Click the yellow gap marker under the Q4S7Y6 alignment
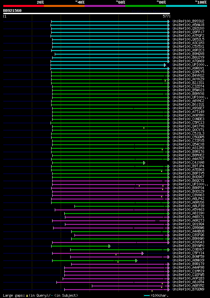The height and width of the screenshot is (298, 210). coord(144,128)
